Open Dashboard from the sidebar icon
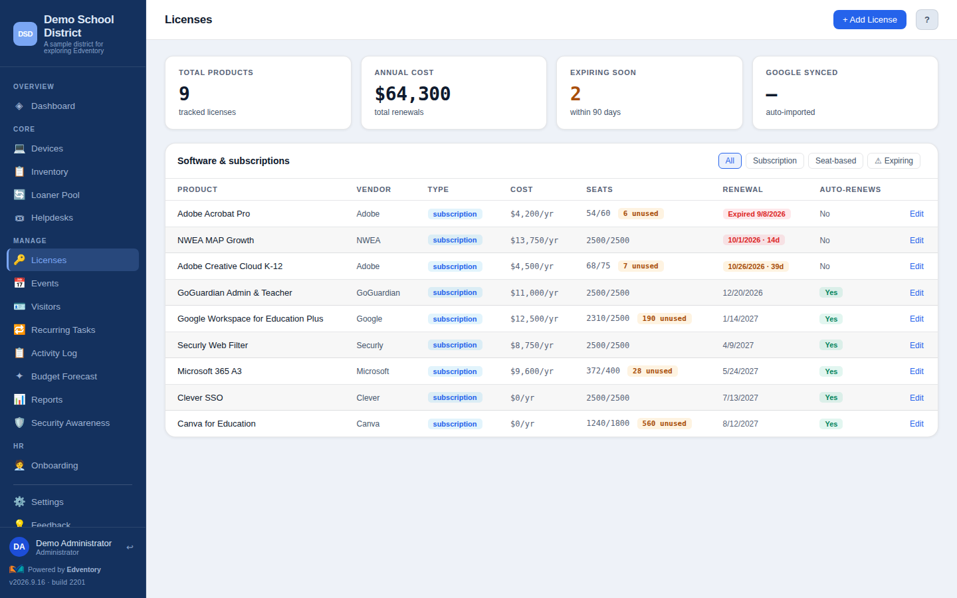Screen dimensions: 957x598 click(19, 106)
